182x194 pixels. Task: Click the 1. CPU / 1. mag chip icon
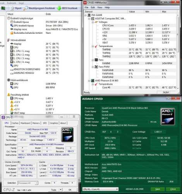click(x=12, y=51)
